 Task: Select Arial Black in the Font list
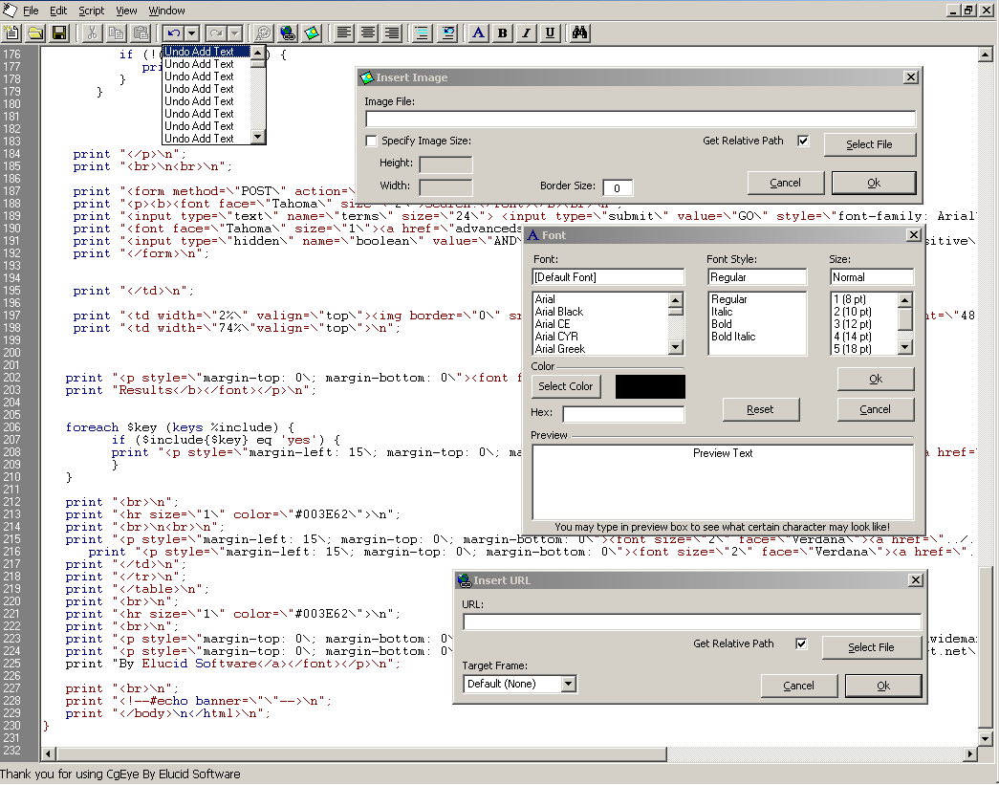click(x=559, y=312)
